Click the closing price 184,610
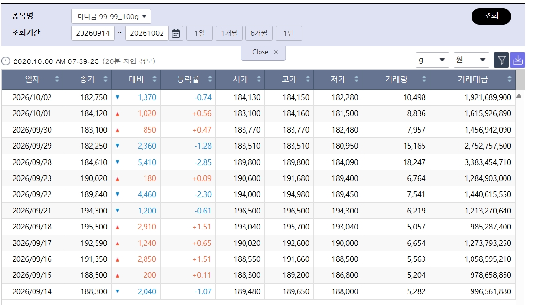Screen dimensions: 537x305 click(94, 162)
